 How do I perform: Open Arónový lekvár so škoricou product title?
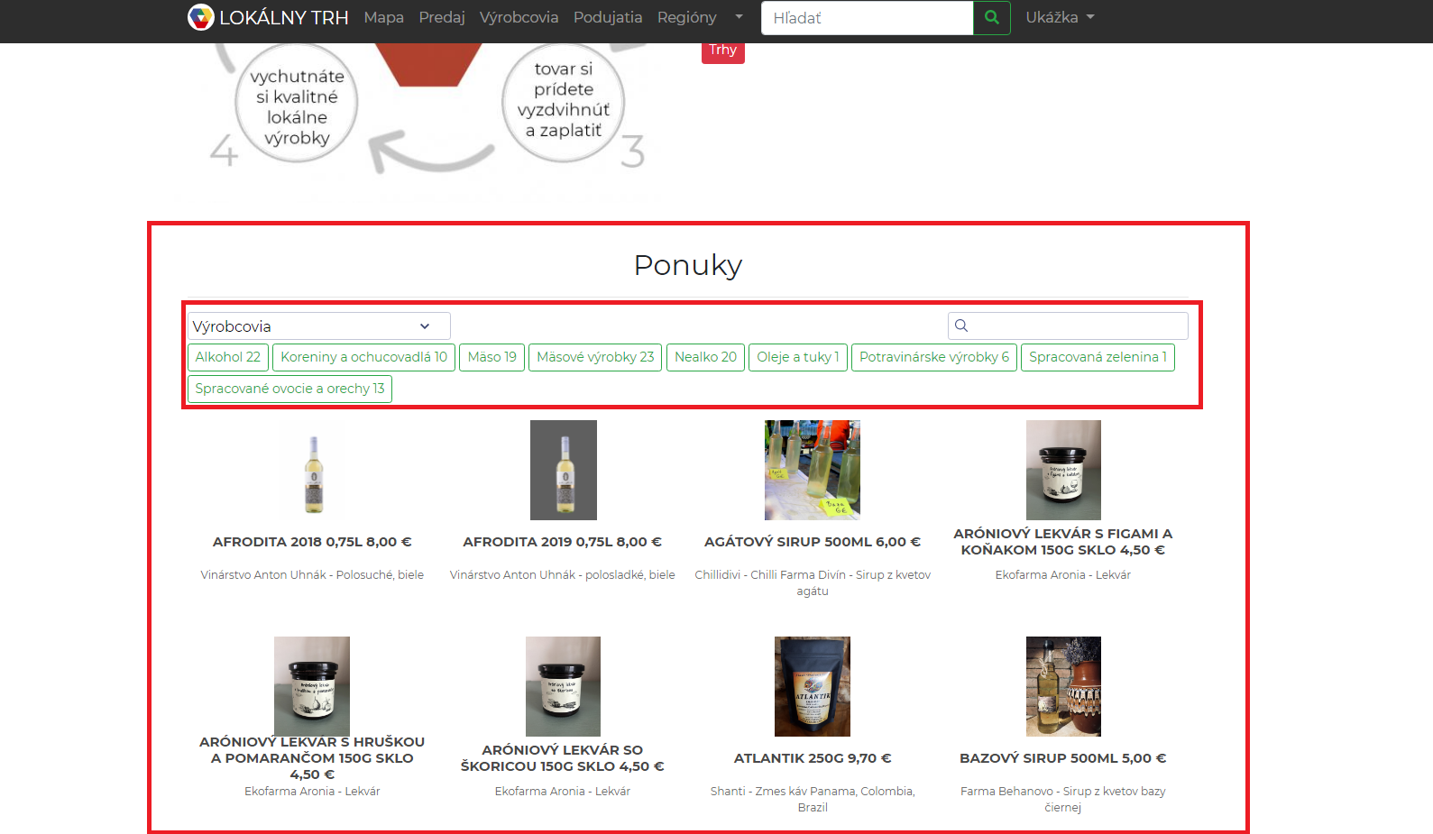pos(562,758)
